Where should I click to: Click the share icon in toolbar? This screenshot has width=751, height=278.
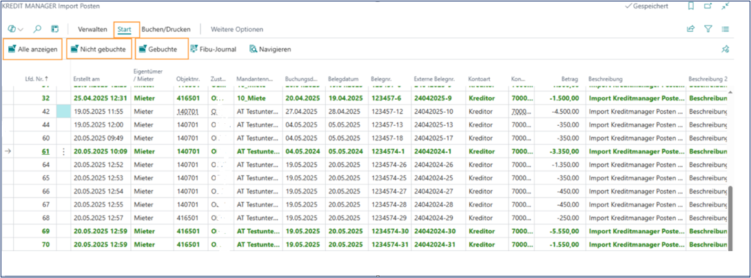pyautogui.click(x=690, y=30)
